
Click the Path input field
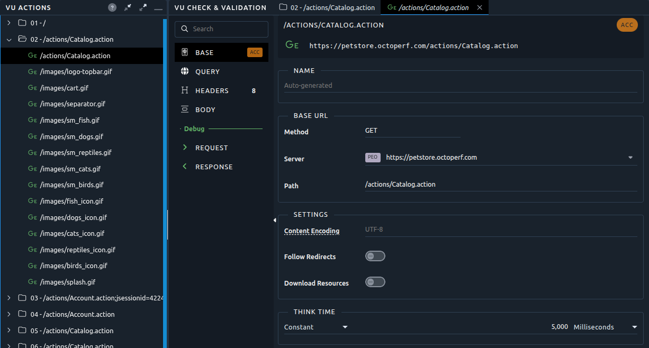coord(501,185)
